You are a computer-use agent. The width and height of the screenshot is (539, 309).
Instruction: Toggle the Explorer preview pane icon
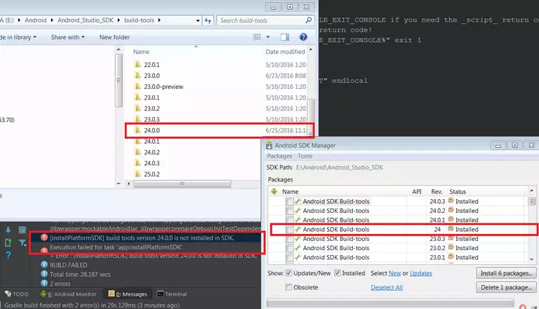point(286,36)
